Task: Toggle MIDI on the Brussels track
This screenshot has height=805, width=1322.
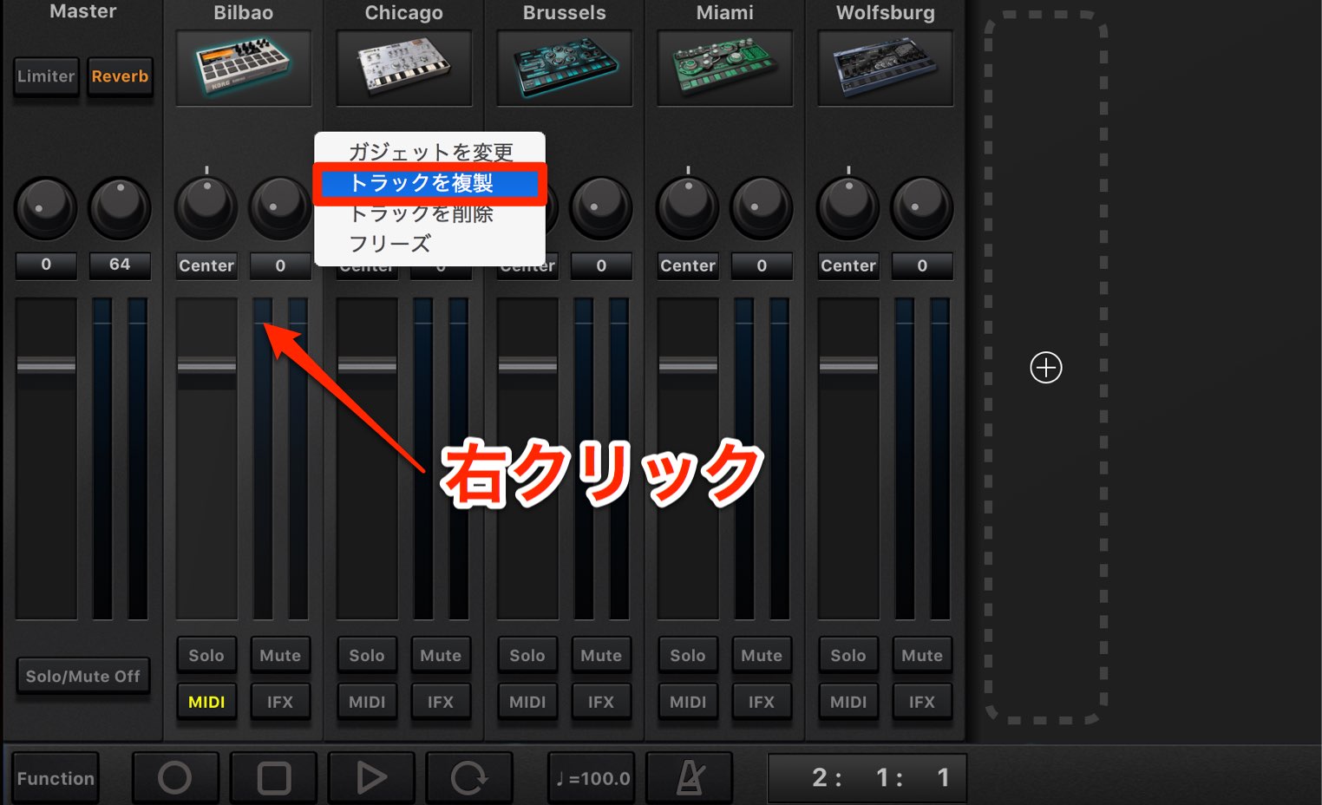Action: pyautogui.click(x=527, y=702)
